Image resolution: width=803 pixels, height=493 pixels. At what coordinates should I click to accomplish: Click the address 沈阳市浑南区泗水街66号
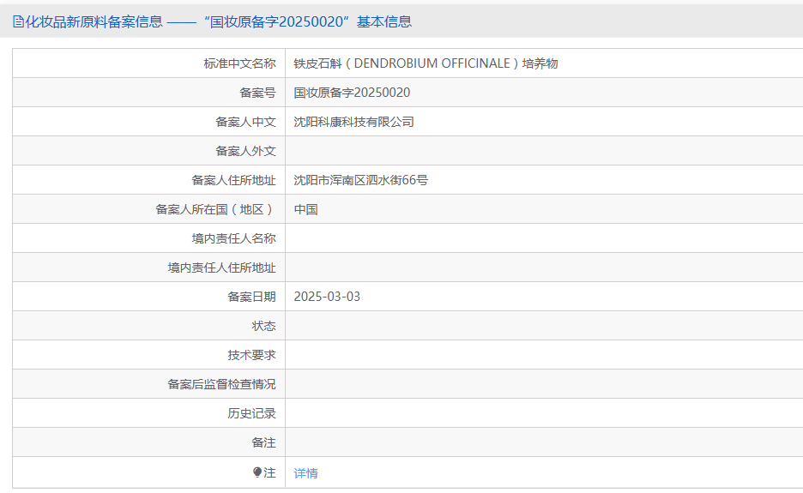click(x=360, y=180)
